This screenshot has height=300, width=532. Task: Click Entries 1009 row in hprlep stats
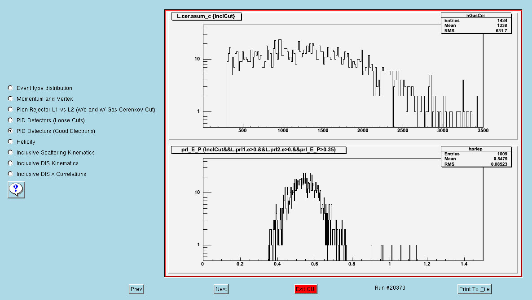(476, 154)
